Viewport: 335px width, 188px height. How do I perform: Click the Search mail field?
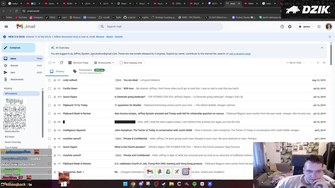click(x=160, y=27)
